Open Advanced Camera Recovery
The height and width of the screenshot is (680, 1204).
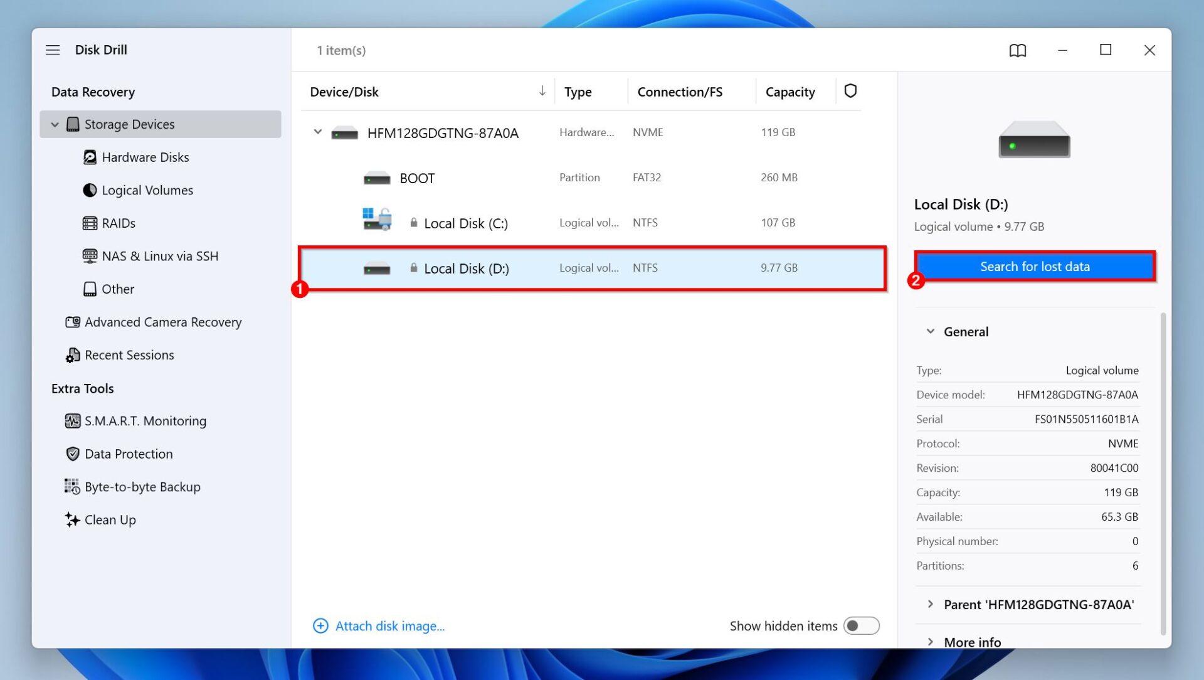(x=163, y=322)
